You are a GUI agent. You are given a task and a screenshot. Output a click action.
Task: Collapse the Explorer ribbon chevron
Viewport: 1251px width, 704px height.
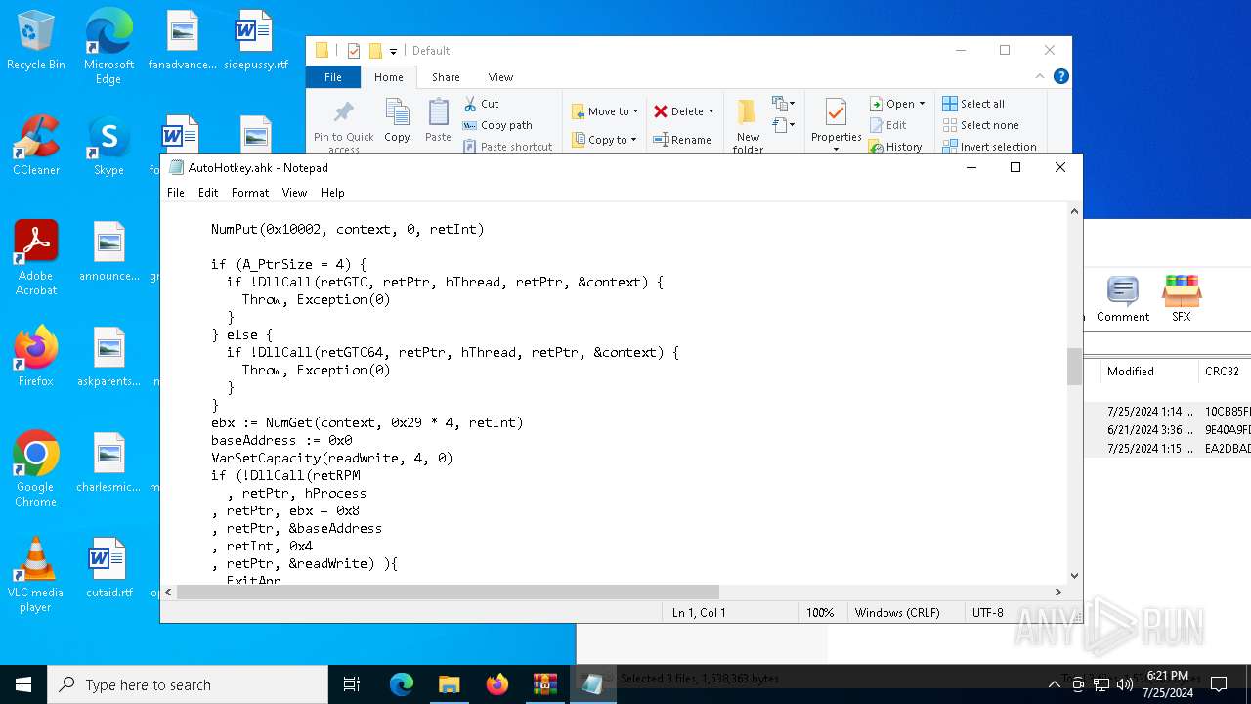1040,76
